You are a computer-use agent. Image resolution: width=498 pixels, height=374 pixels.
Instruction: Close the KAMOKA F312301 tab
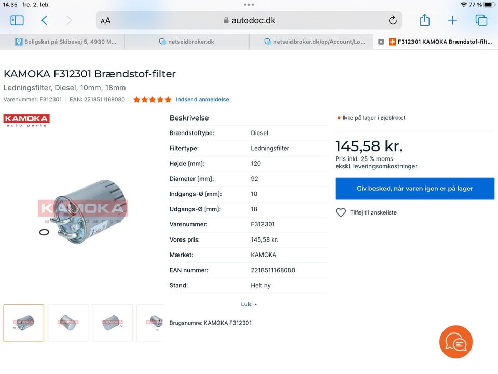pos(381,42)
